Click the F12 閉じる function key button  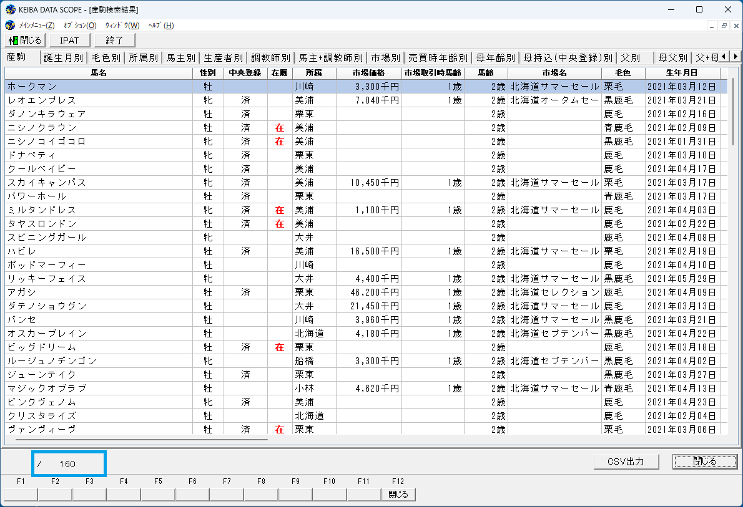coord(398,495)
